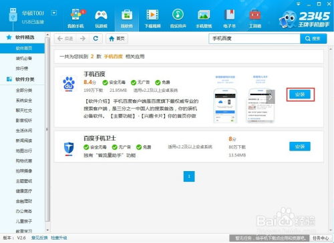Click the sidebar vertical scrollbar

coord(47,128)
